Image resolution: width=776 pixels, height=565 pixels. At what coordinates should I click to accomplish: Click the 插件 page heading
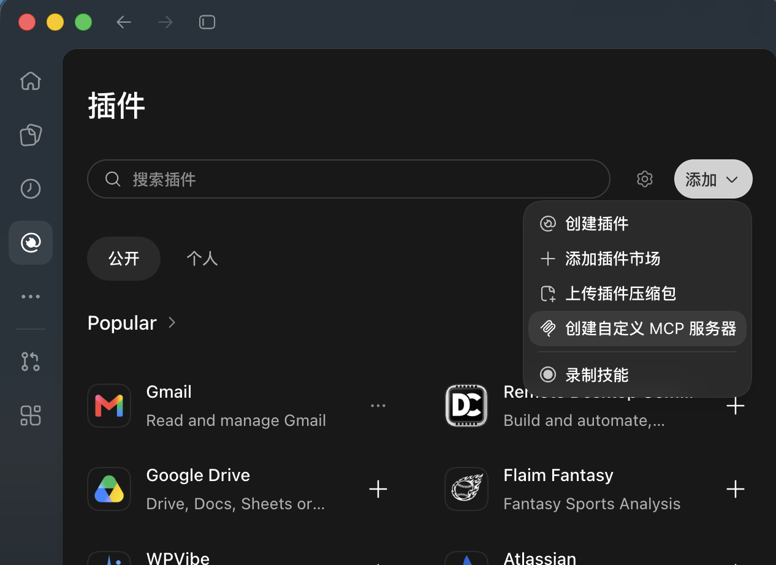coord(116,106)
